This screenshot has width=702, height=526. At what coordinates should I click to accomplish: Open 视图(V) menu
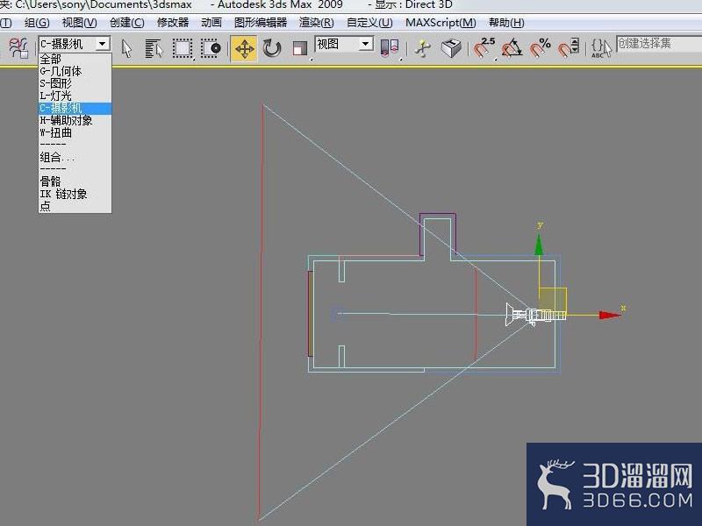(79, 23)
